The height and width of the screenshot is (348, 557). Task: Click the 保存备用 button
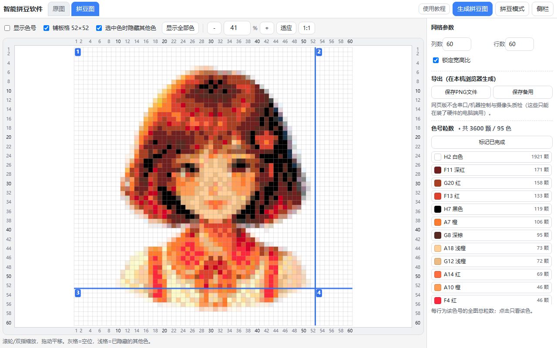coord(523,92)
